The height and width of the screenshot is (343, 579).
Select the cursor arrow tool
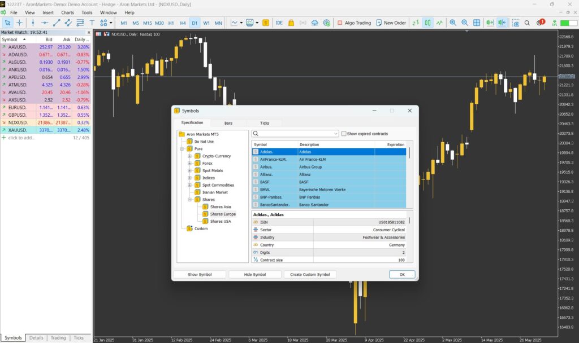(x=7, y=23)
